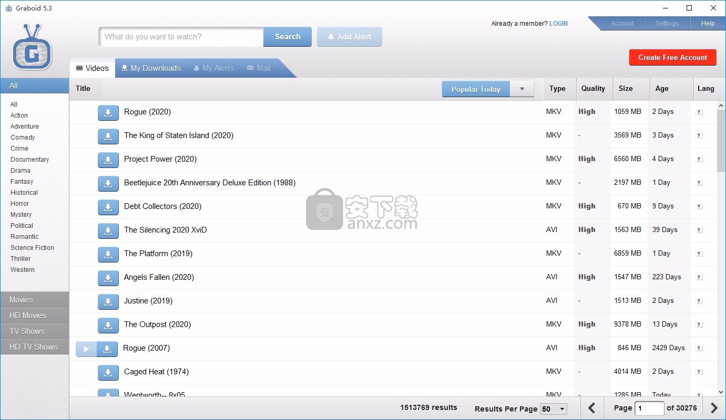Select the Crime genre filter
The height and width of the screenshot is (420, 726).
[19, 149]
